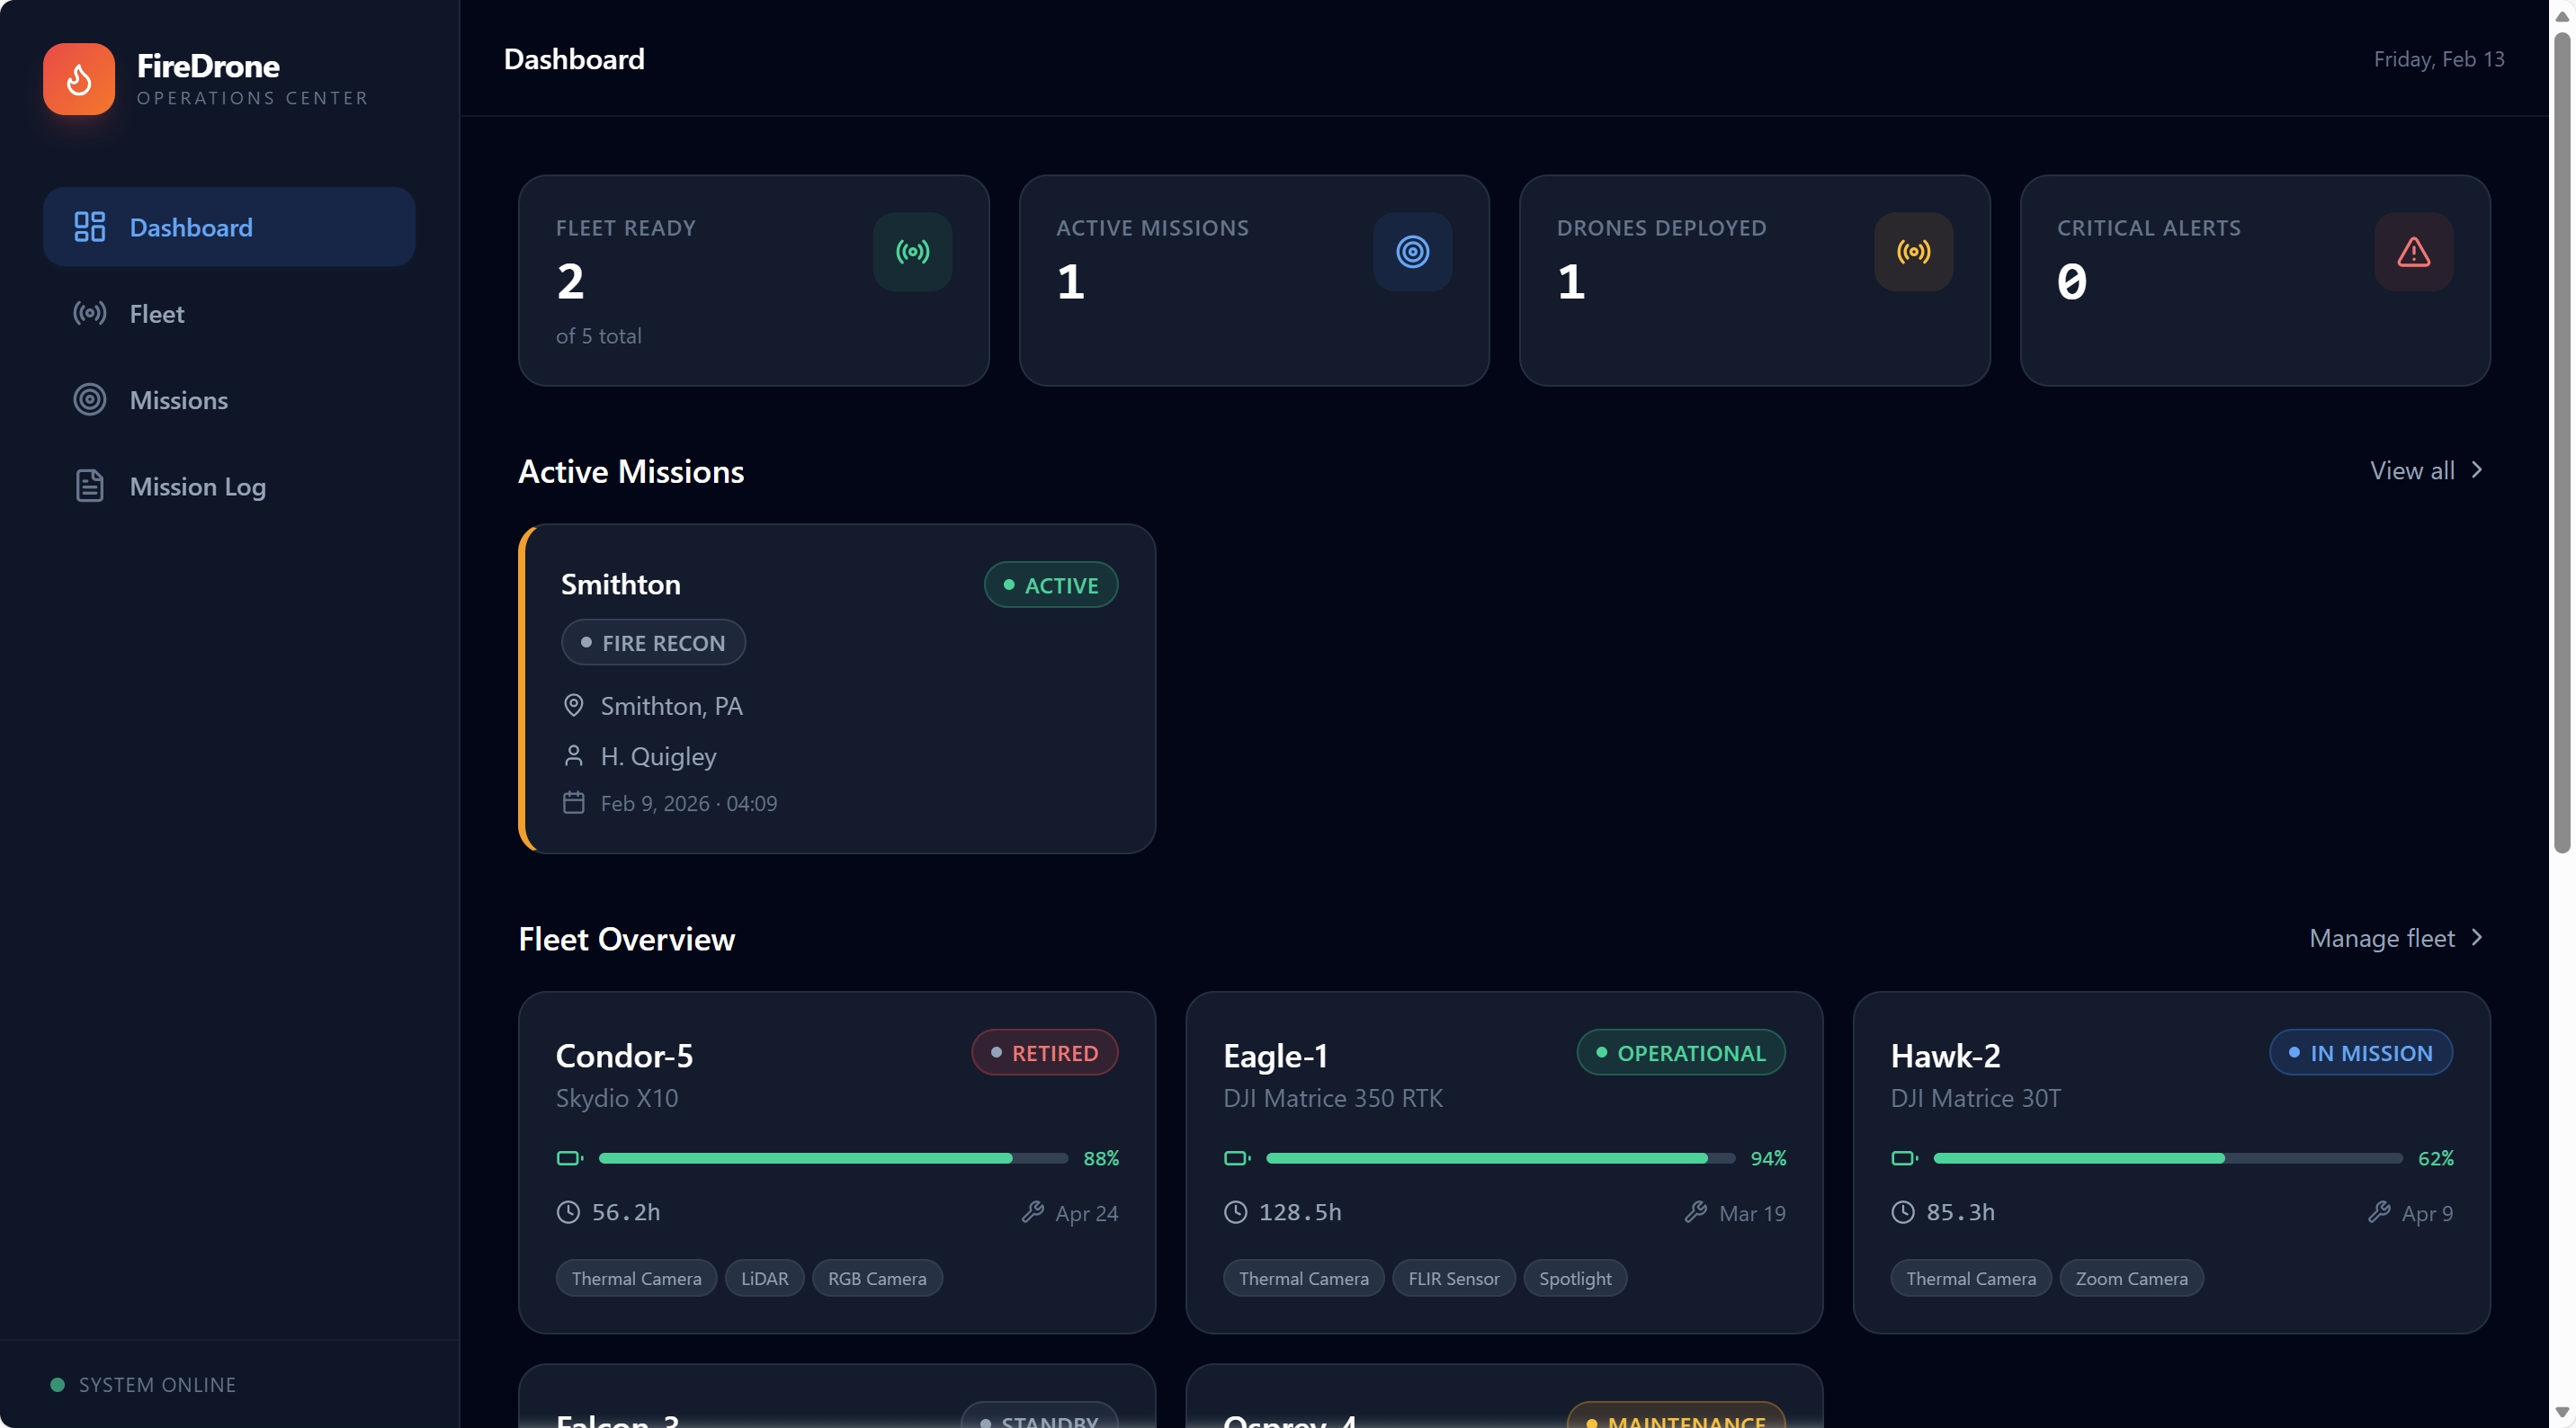
Task: Click the Mission Log document icon
Action: (90, 486)
